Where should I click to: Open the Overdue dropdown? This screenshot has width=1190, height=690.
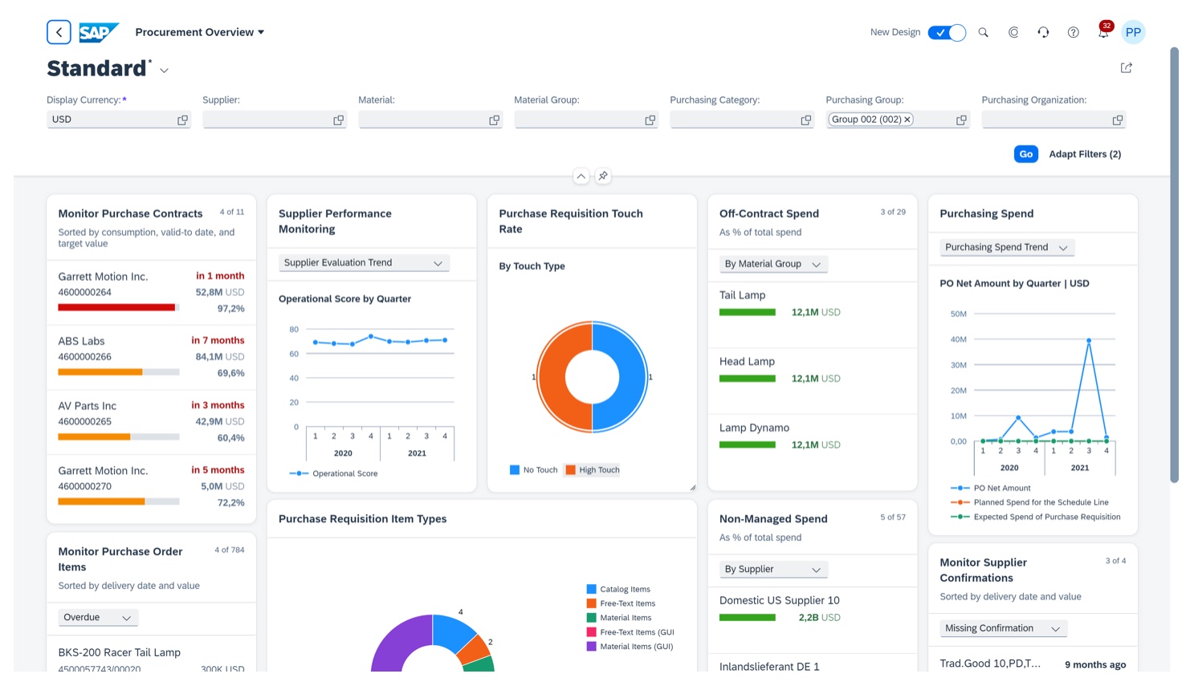98,617
